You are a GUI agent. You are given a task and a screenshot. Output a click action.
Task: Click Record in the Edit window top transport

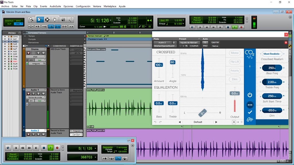[241, 27]
